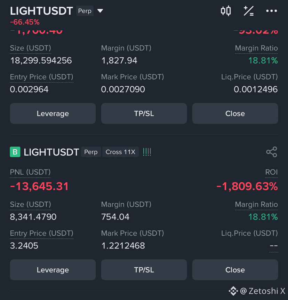Viewport: 288px width, 300px height.
Task: Close the first position
Action: click(235, 113)
